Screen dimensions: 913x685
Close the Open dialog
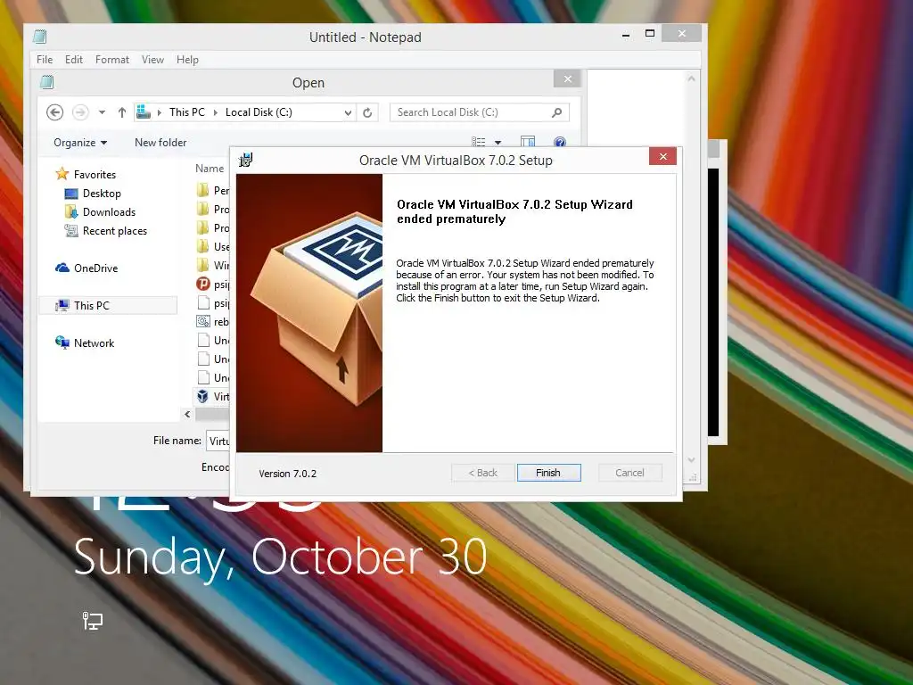[568, 78]
